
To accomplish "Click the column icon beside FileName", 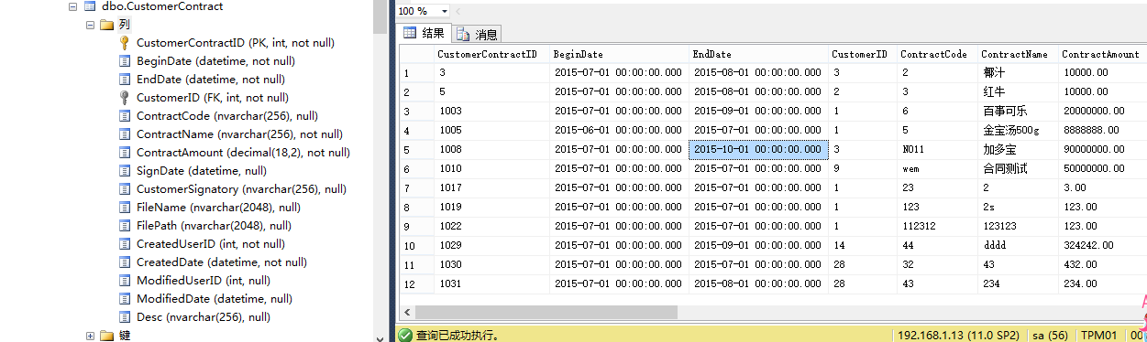I will click(x=125, y=208).
